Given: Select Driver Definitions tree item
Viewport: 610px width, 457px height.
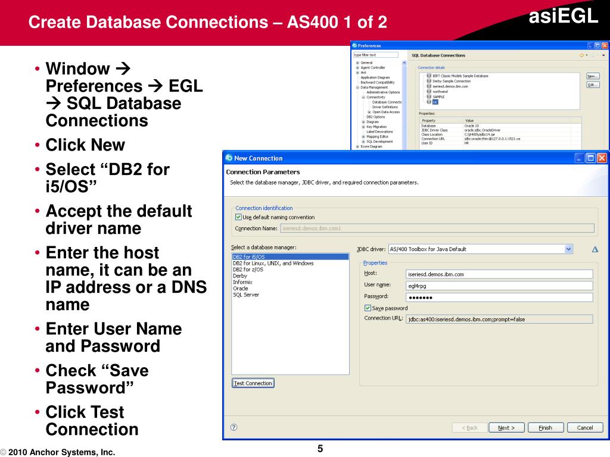Looking at the screenshot, I should (x=385, y=107).
